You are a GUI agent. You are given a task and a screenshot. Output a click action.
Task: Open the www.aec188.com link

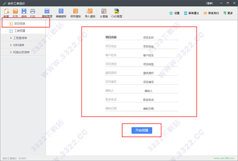224,158
